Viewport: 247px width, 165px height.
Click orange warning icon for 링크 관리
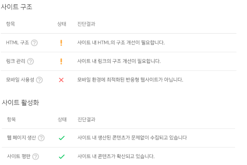(61, 61)
